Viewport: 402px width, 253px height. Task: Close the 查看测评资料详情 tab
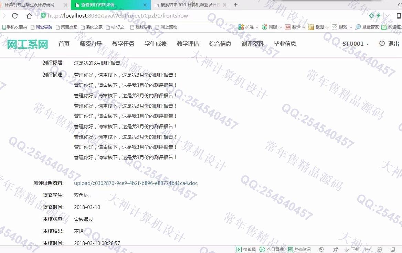point(145,5)
